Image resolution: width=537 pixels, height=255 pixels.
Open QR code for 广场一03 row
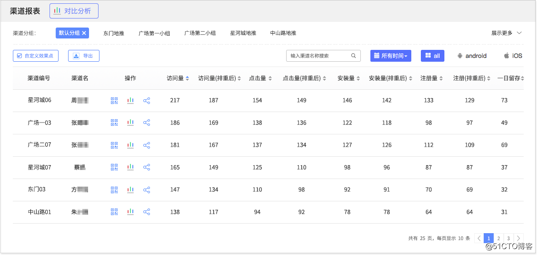click(114, 123)
